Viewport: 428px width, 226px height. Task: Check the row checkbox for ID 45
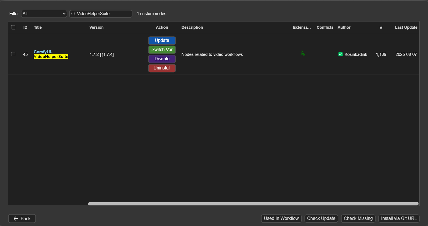click(13, 54)
